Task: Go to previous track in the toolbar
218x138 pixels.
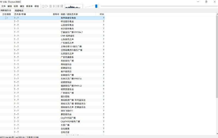Action: [54, 6]
